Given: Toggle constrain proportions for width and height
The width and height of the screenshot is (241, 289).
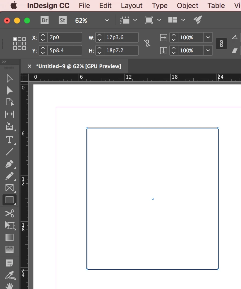Looking at the screenshot, I should click(x=147, y=43).
